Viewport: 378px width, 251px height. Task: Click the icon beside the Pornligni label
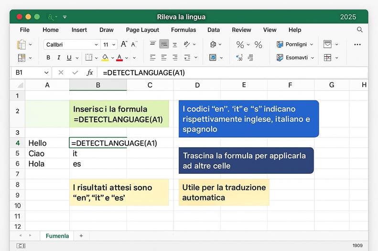tap(280, 44)
